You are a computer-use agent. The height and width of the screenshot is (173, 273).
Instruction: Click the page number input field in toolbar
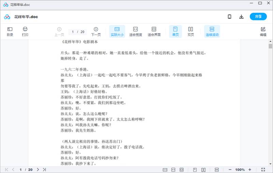(73, 32)
